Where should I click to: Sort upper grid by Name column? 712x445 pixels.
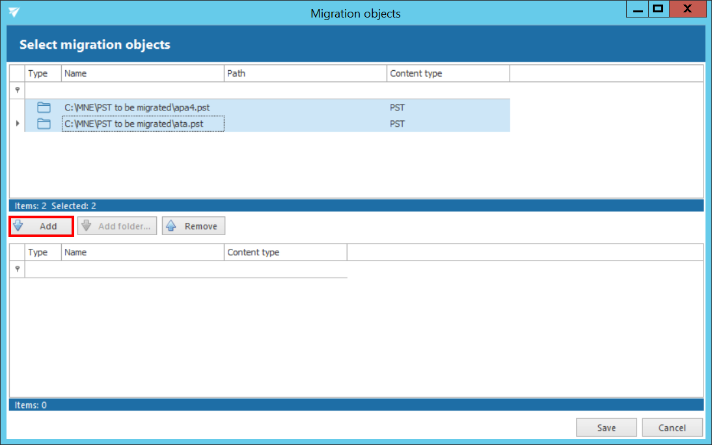143,73
